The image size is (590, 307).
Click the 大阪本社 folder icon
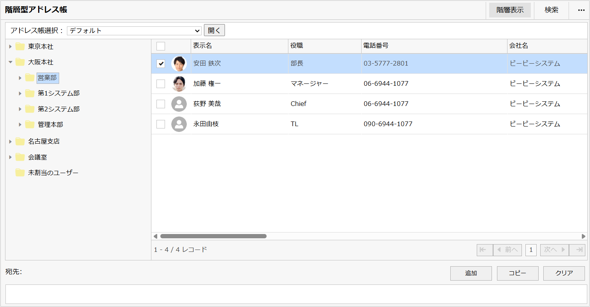pyautogui.click(x=19, y=62)
